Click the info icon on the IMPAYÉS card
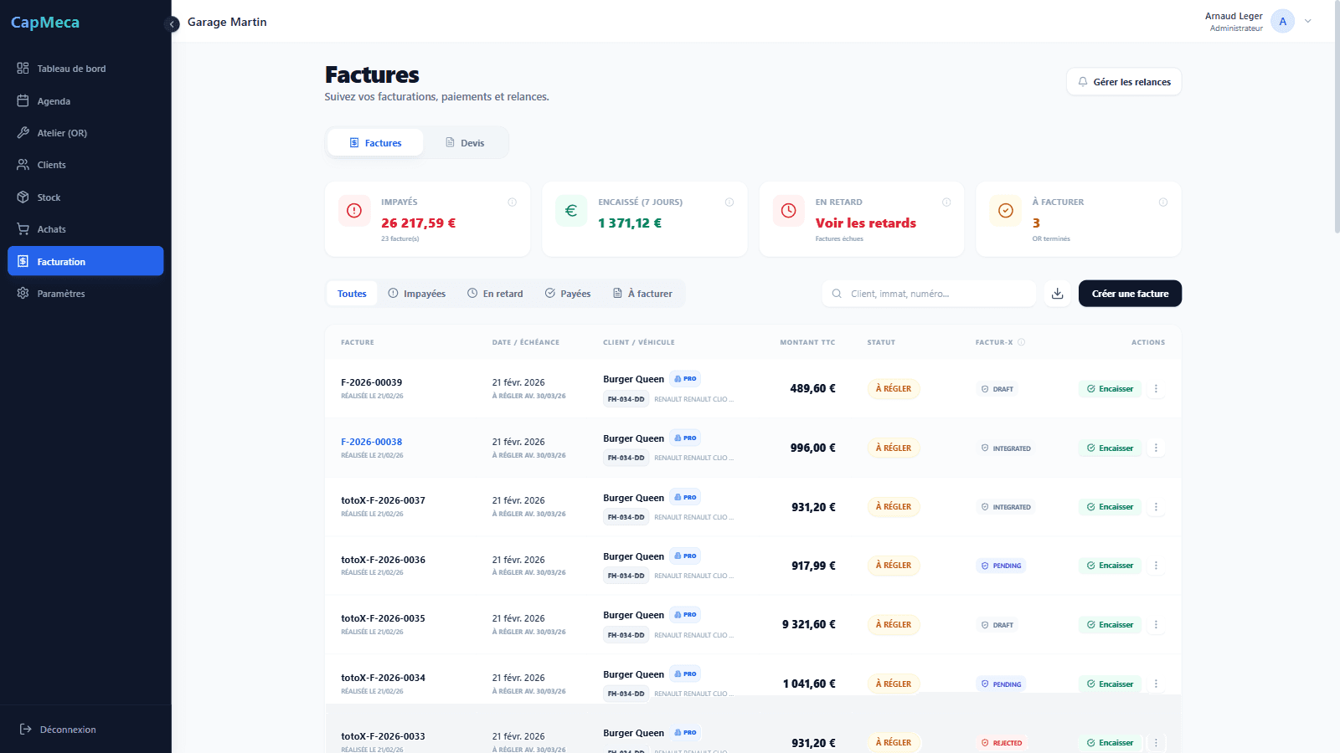 click(x=512, y=202)
